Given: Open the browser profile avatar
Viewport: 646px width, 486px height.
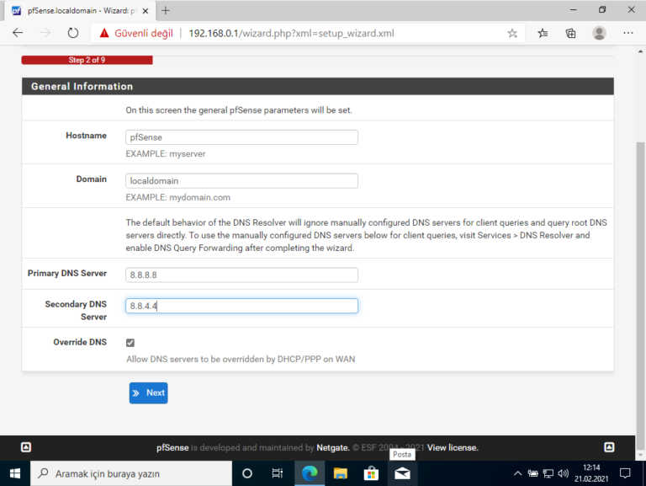Looking at the screenshot, I should [599, 34].
